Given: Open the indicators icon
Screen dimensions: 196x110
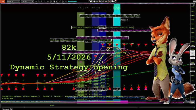Looking at the screenshot, I should click(60, 1).
